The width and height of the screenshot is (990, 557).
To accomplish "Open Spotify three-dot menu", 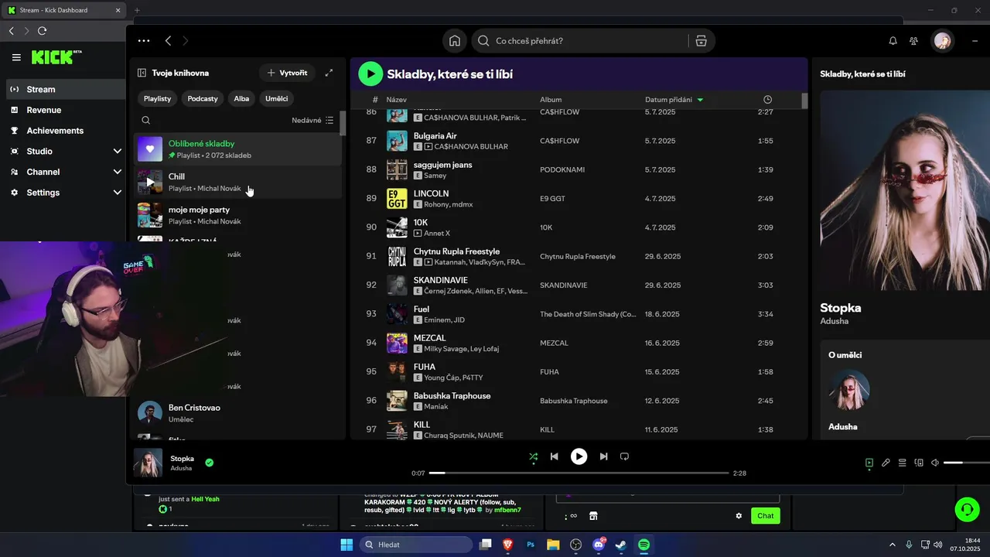I will pos(144,41).
